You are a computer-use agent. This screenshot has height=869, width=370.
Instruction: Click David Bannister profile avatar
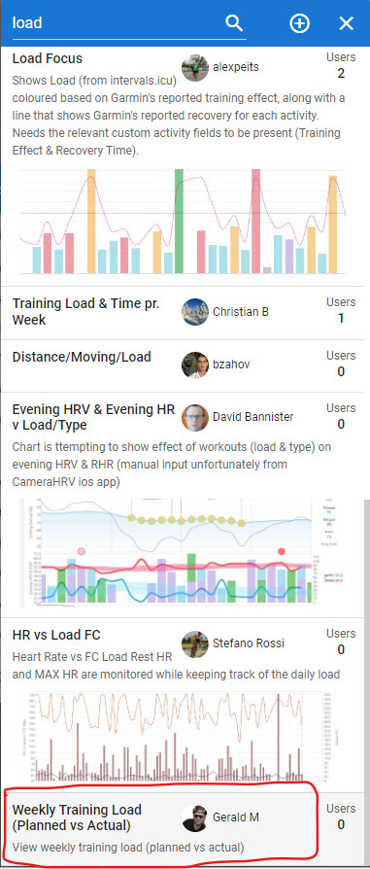pyautogui.click(x=195, y=417)
